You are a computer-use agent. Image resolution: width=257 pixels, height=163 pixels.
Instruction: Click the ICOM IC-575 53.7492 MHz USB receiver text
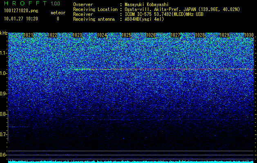point(164,14)
